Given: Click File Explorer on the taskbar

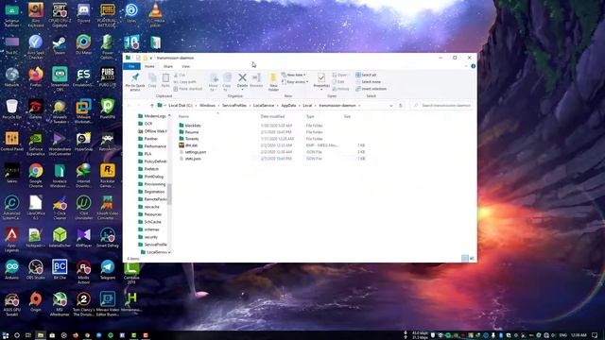Looking at the screenshot, I should click(x=40, y=335).
